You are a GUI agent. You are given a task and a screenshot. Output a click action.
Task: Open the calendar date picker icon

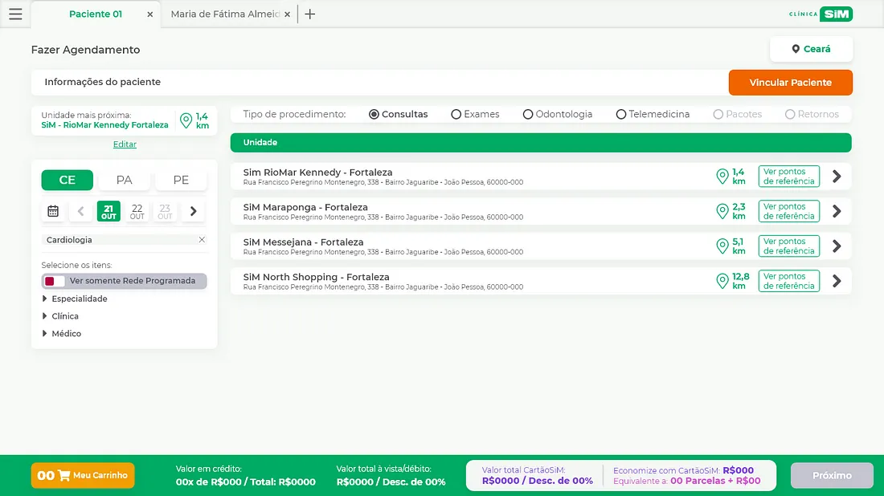point(53,211)
